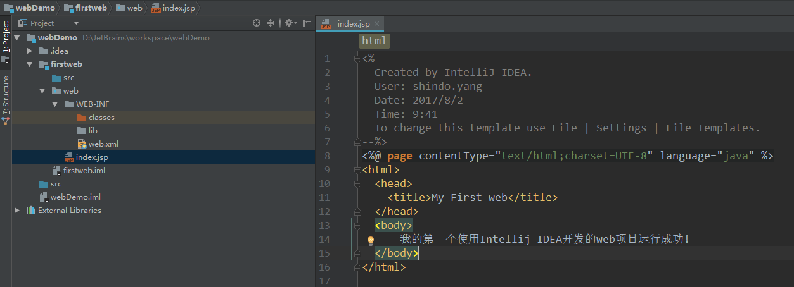Fold the comment block at line 1
Viewport: 794px width, 287px height.
point(358,59)
